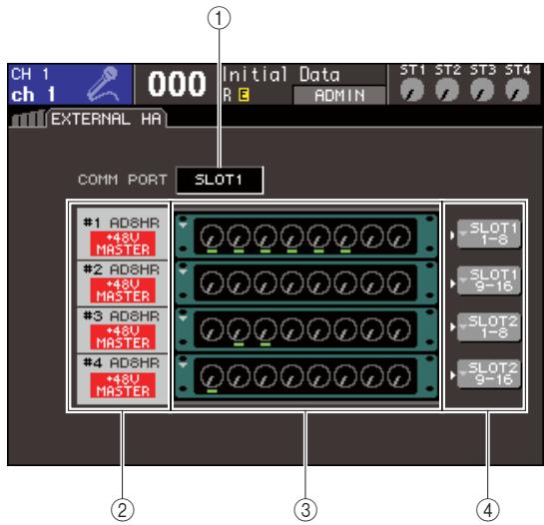Viewport: 544px width, 525px height.
Task: Open scene number 000 field
Action: tap(177, 84)
